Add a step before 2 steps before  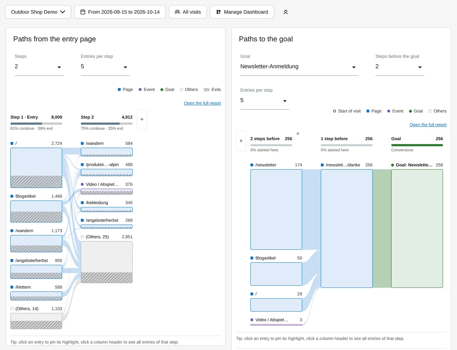click(x=241, y=141)
